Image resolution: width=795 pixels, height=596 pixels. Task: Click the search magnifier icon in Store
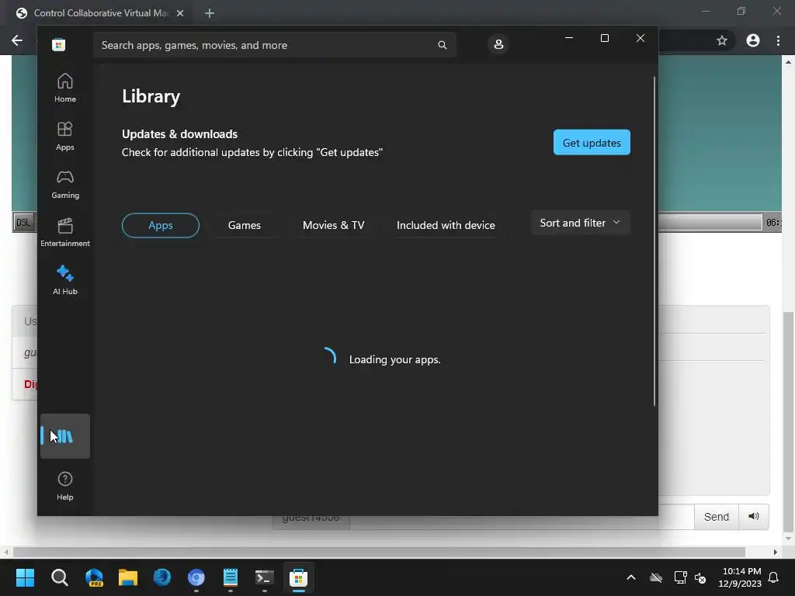[x=442, y=45]
